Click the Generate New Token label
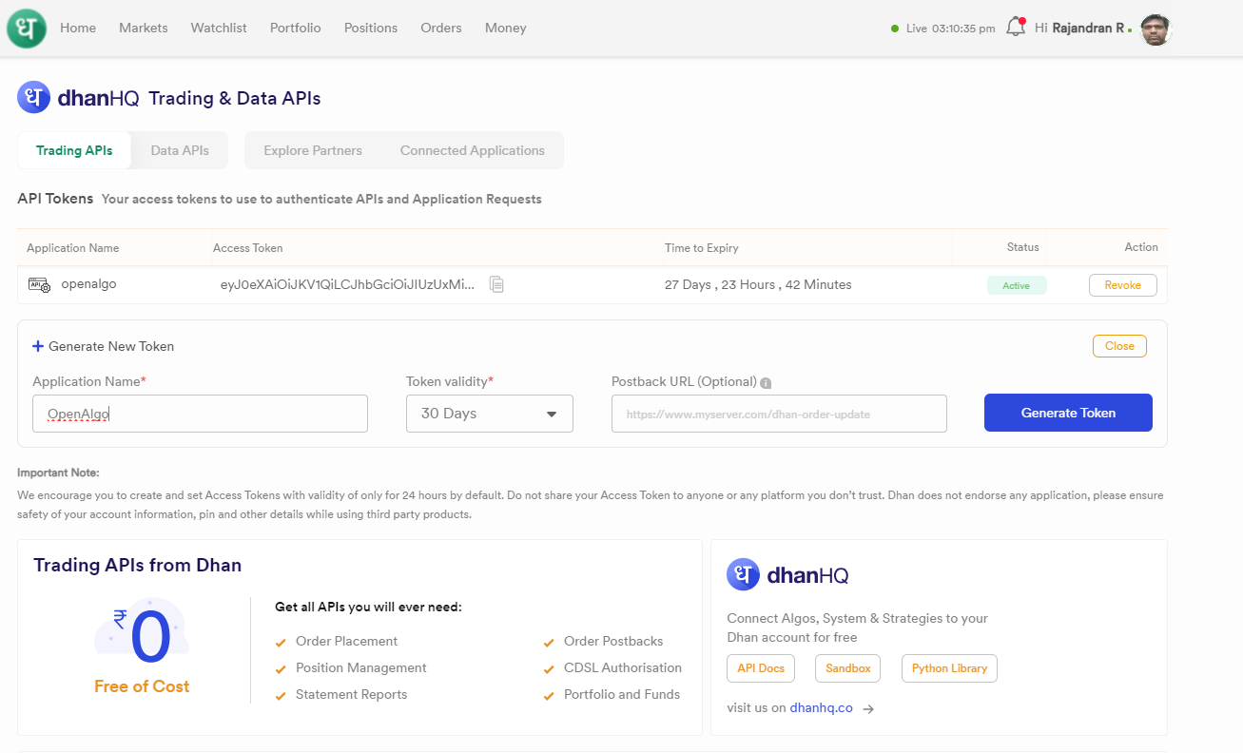The image size is (1243, 753). [x=111, y=346]
